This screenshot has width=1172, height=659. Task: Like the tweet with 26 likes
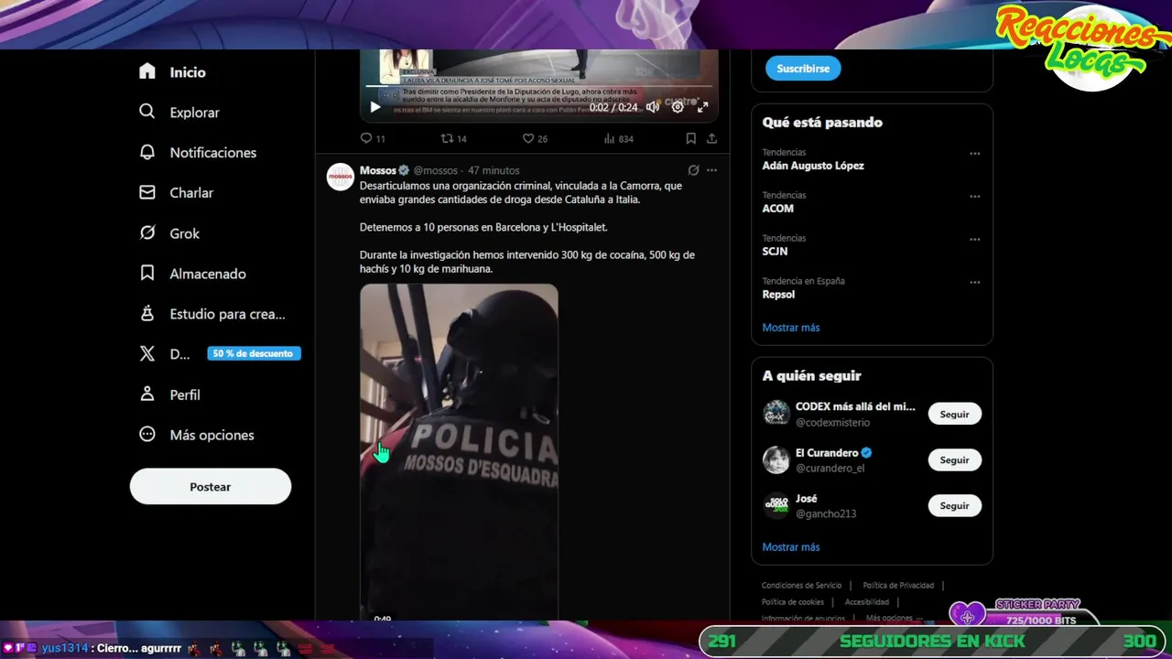point(535,139)
